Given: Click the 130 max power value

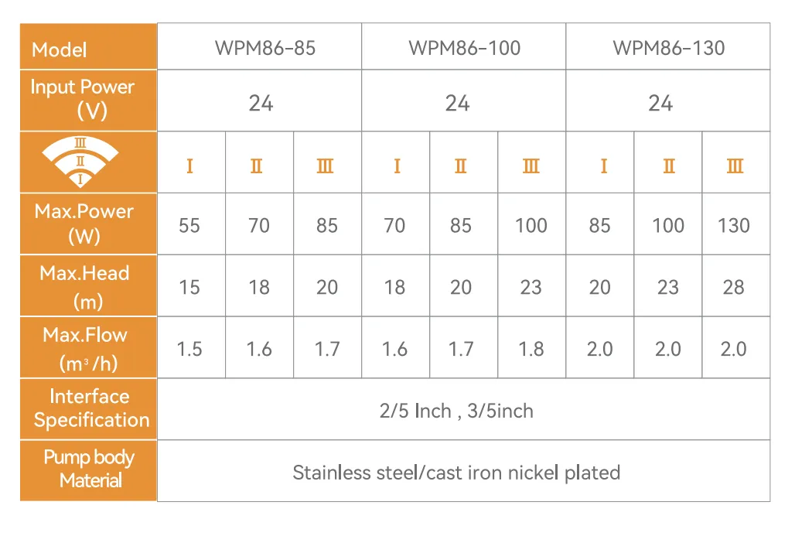Looking at the screenshot, I should click(733, 225).
